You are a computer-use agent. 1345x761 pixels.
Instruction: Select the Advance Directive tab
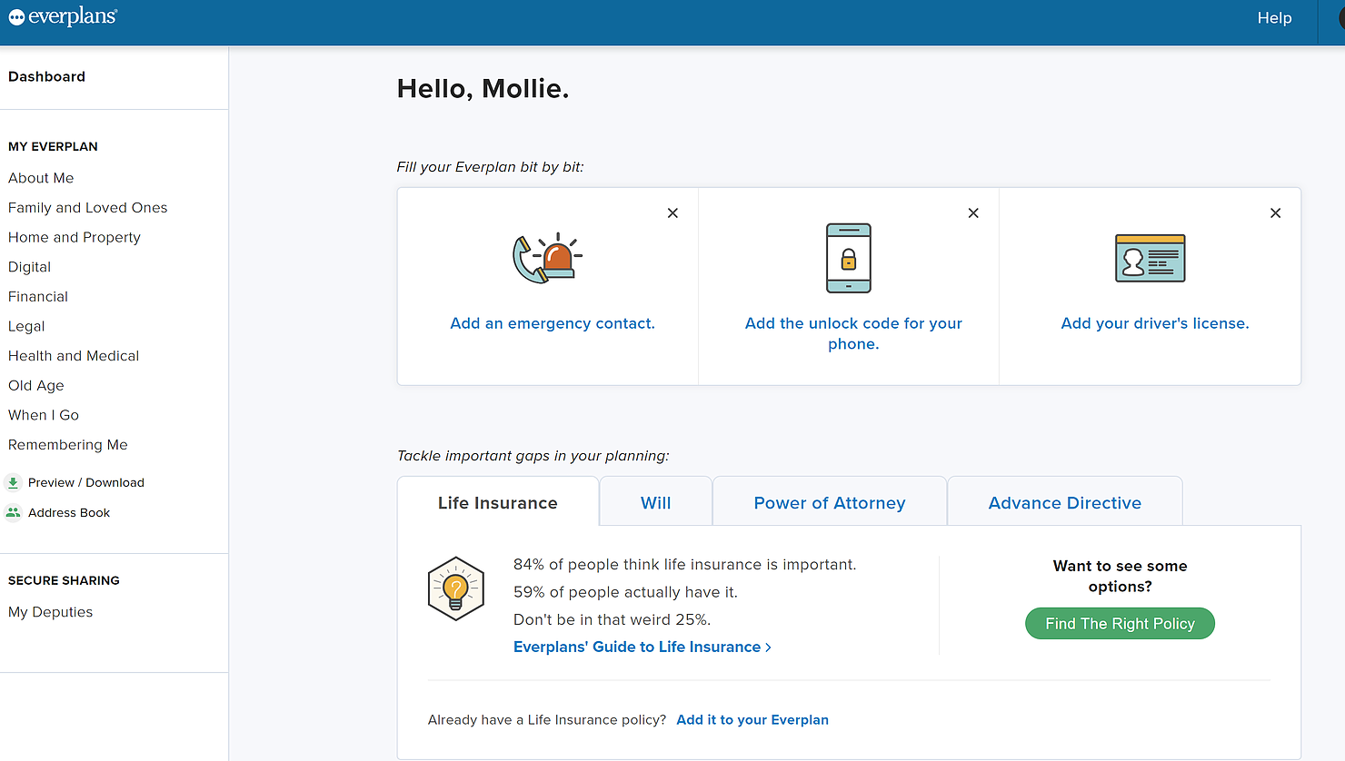[1064, 503]
